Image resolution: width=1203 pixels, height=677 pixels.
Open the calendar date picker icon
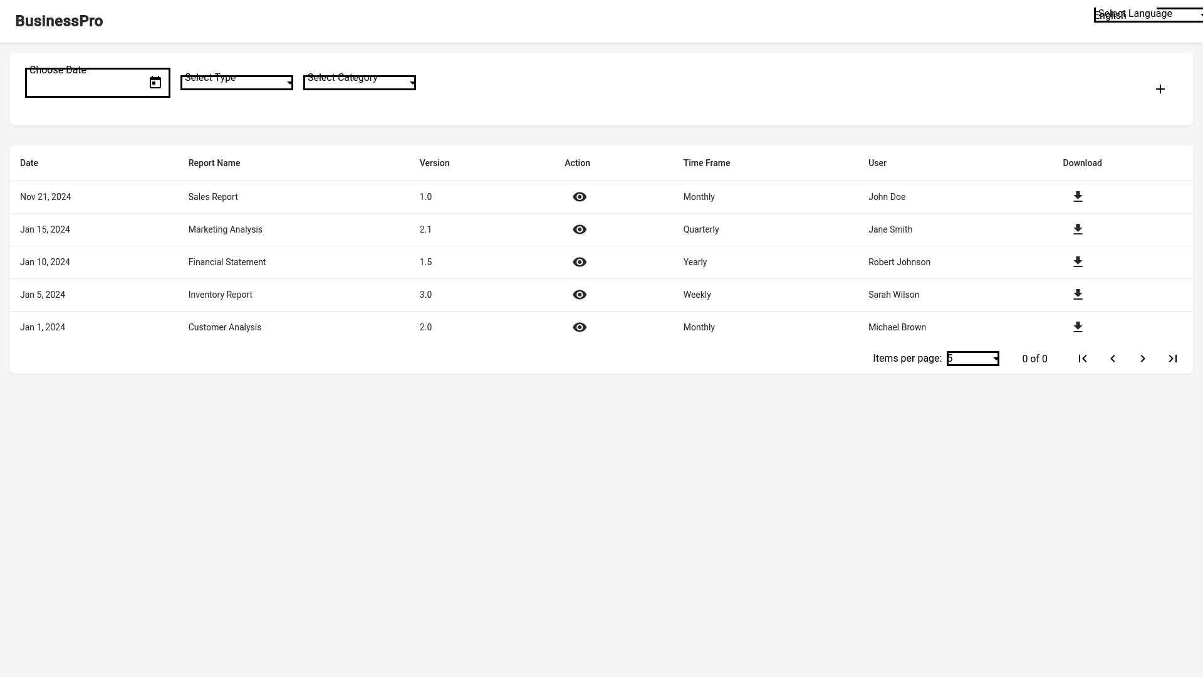[x=155, y=83]
